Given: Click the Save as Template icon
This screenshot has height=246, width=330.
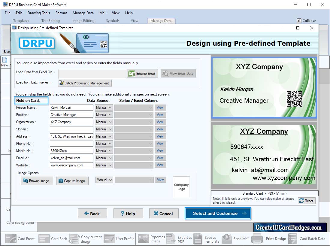Looking at the screenshot, I should click(198, 239).
